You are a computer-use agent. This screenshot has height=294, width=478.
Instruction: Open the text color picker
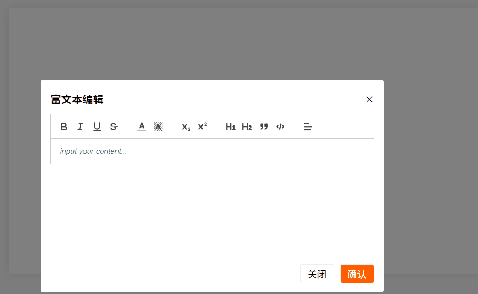pos(142,127)
